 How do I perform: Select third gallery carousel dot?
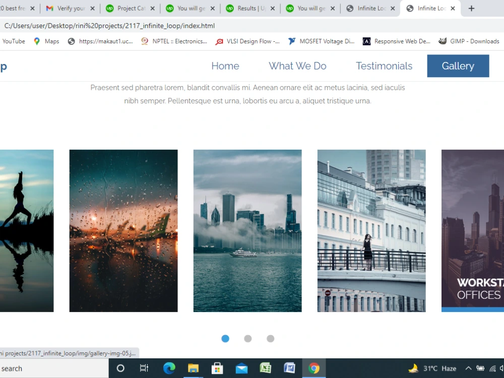tap(270, 339)
